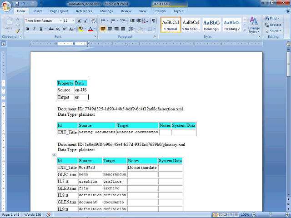Decrease paragraph indent

pyautogui.click(x=132, y=21)
